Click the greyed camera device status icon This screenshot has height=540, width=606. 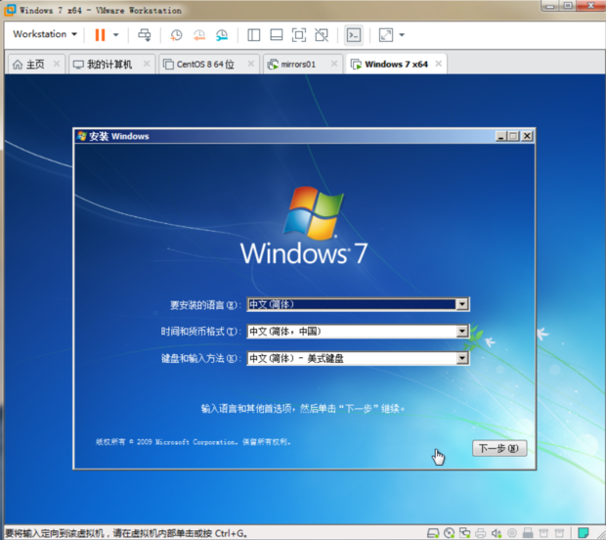point(512,533)
